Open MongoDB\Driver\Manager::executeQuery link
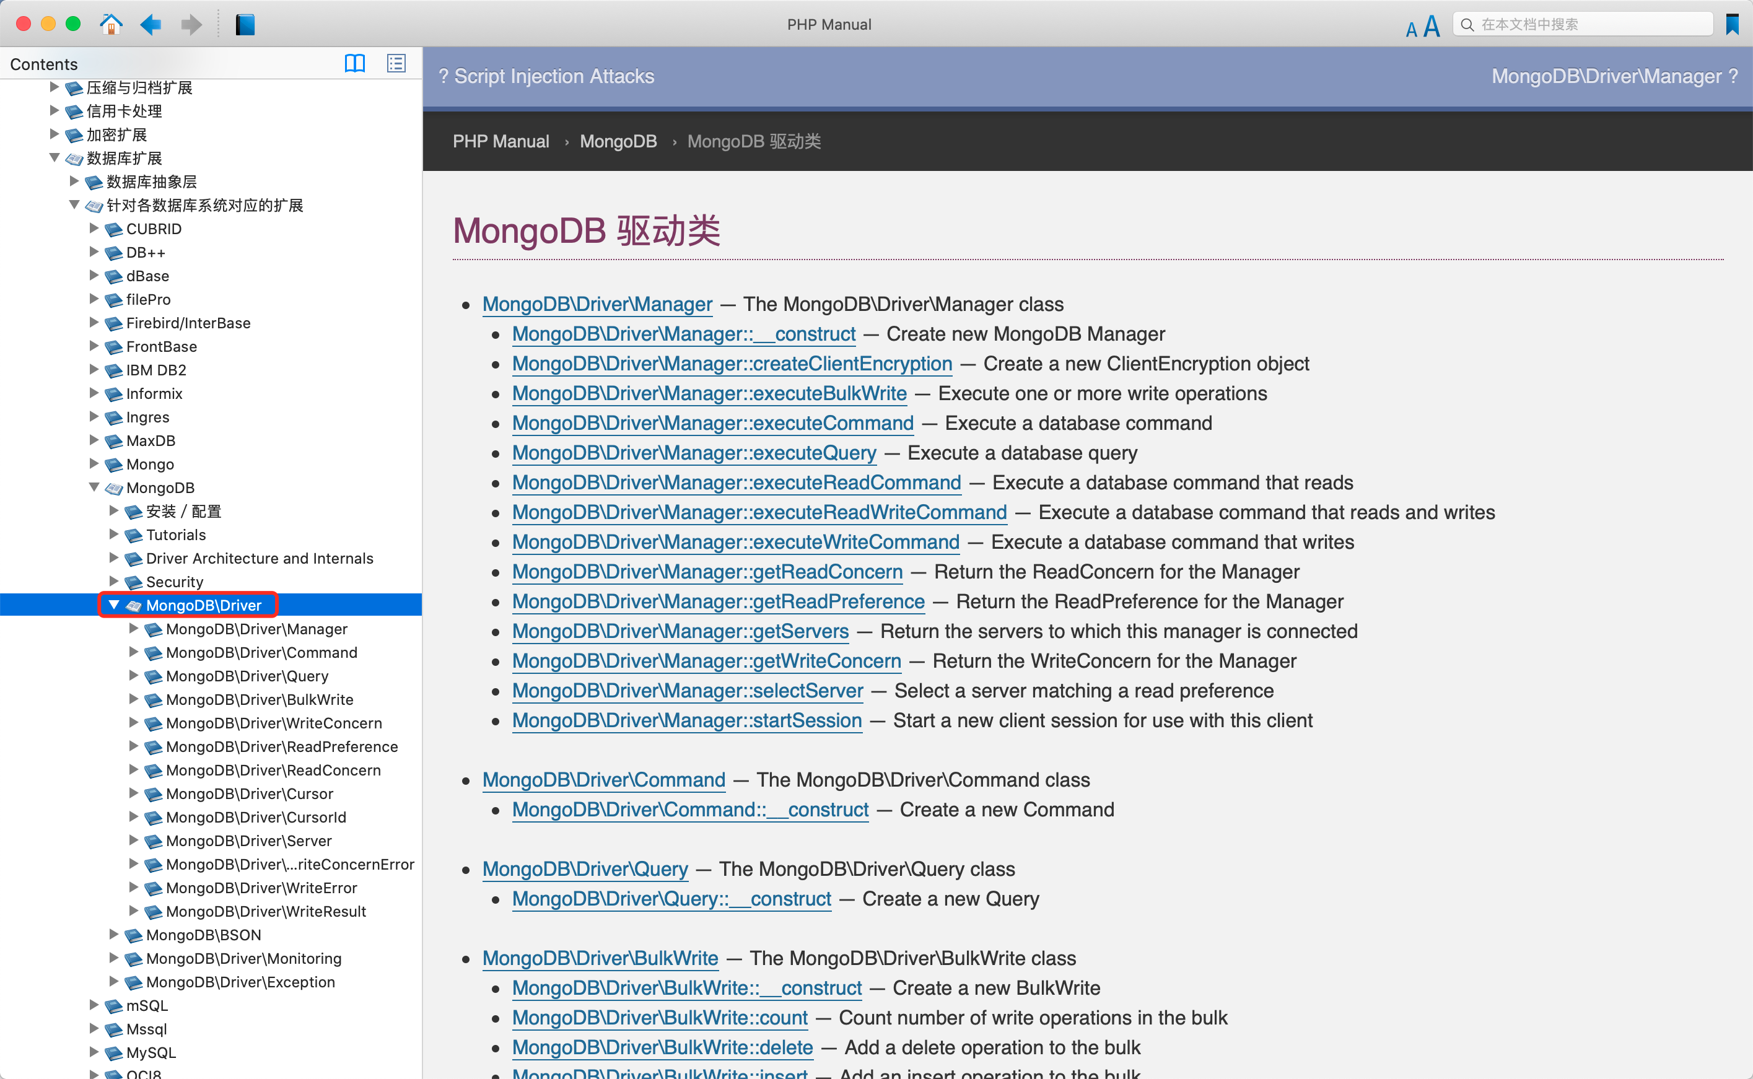This screenshot has width=1753, height=1079. click(x=694, y=452)
